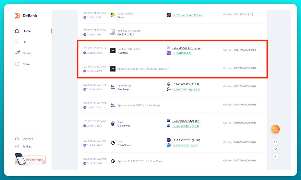
Task: Click the WETH token icon
Action: point(169,89)
